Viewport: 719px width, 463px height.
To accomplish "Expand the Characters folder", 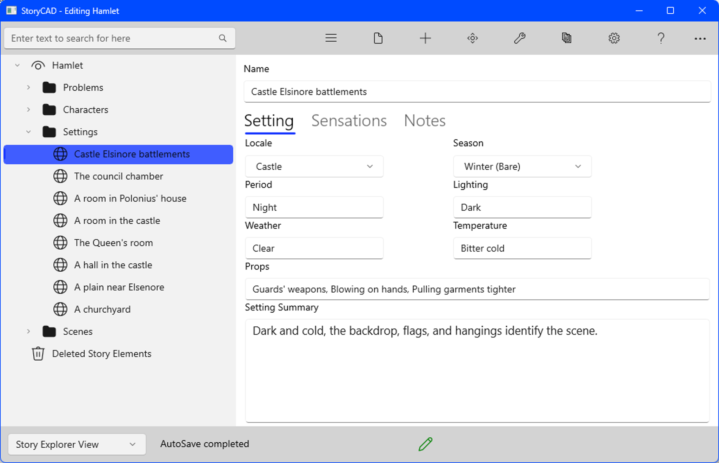I will coord(28,110).
